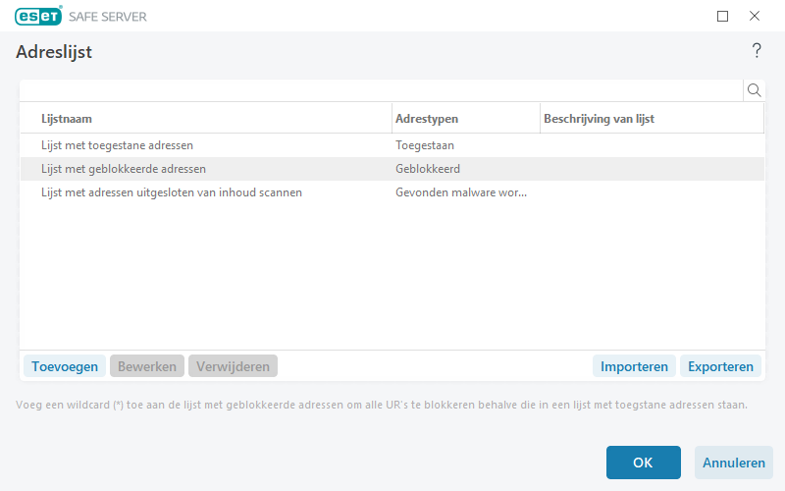Image resolution: width=785 pixels, height=491 pixels.
Task: Close the Adreslijst window
Action: [755, 16]
